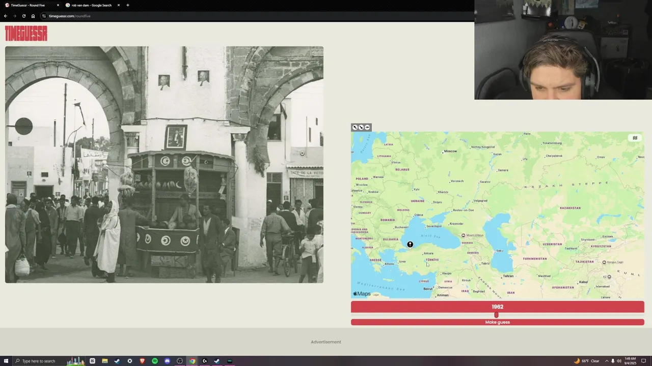The width and height of the screenshot is (652, 366).
Task: Open Logitech G HUB from the taskbar
Action: click(x=205, y=361)
